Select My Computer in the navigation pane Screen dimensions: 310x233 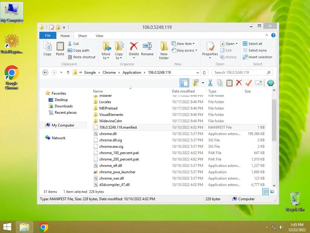pyautogui.click(x=63, y=125)
